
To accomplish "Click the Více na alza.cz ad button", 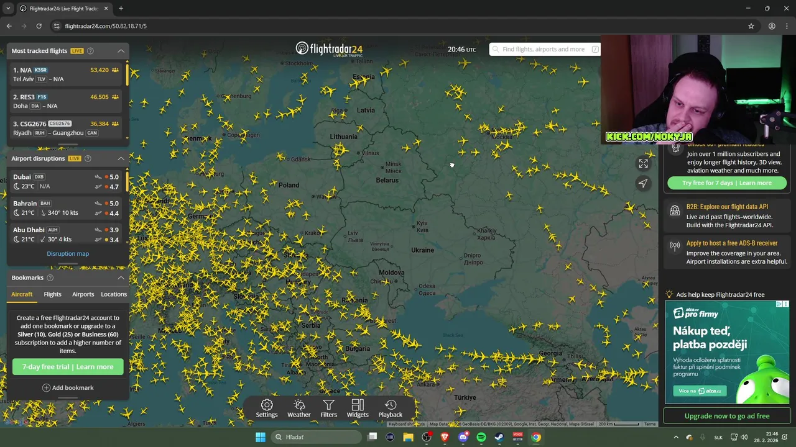I will (700, 391).
